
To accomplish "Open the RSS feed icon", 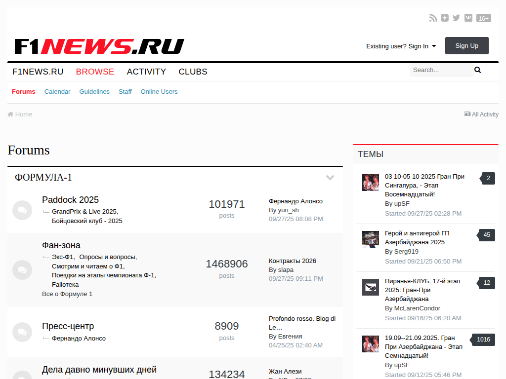I will pyautogui.click(x=433, y=18).
